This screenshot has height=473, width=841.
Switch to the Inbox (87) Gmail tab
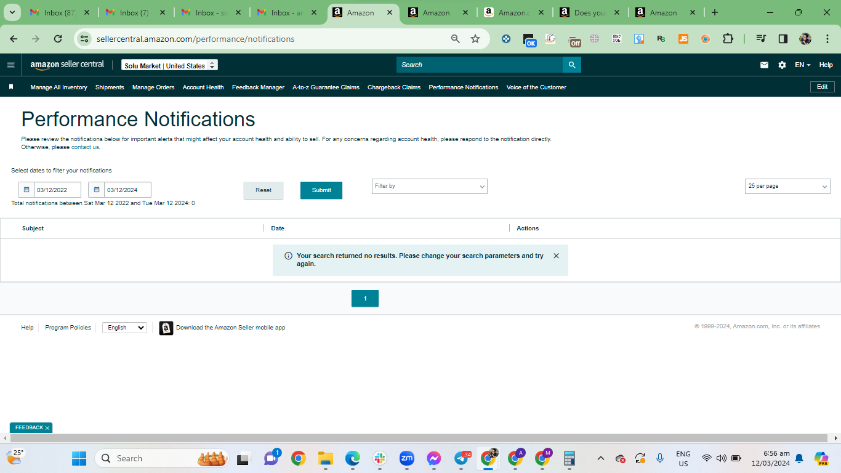60,12
